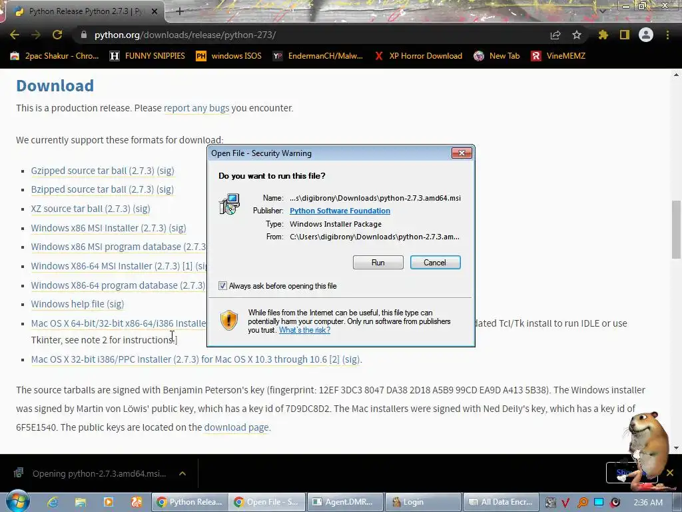Open the VineMEMZ bookmark
The width and height of the screenshot is (682, 512).
pyautogui.click(x=558, y=56)
